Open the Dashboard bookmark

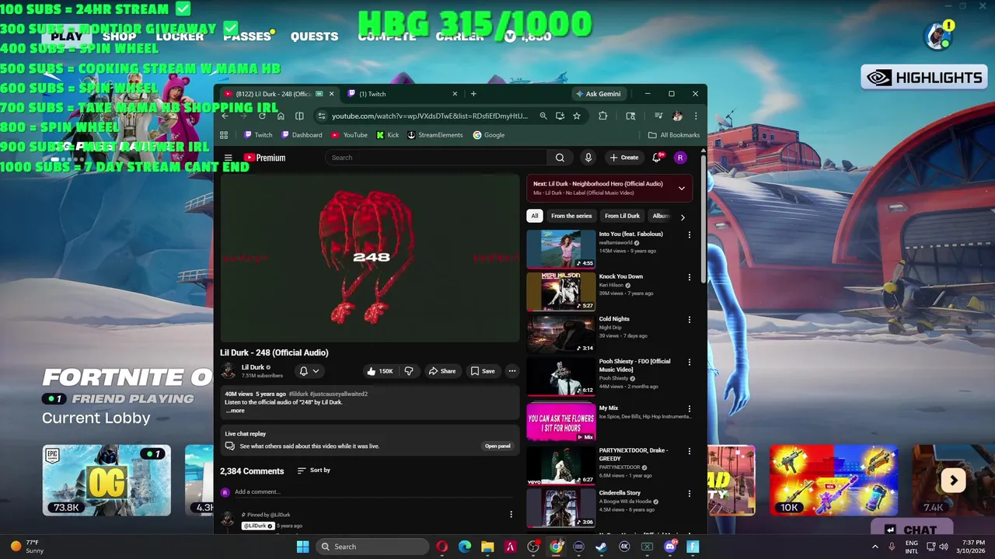point(302,135)
